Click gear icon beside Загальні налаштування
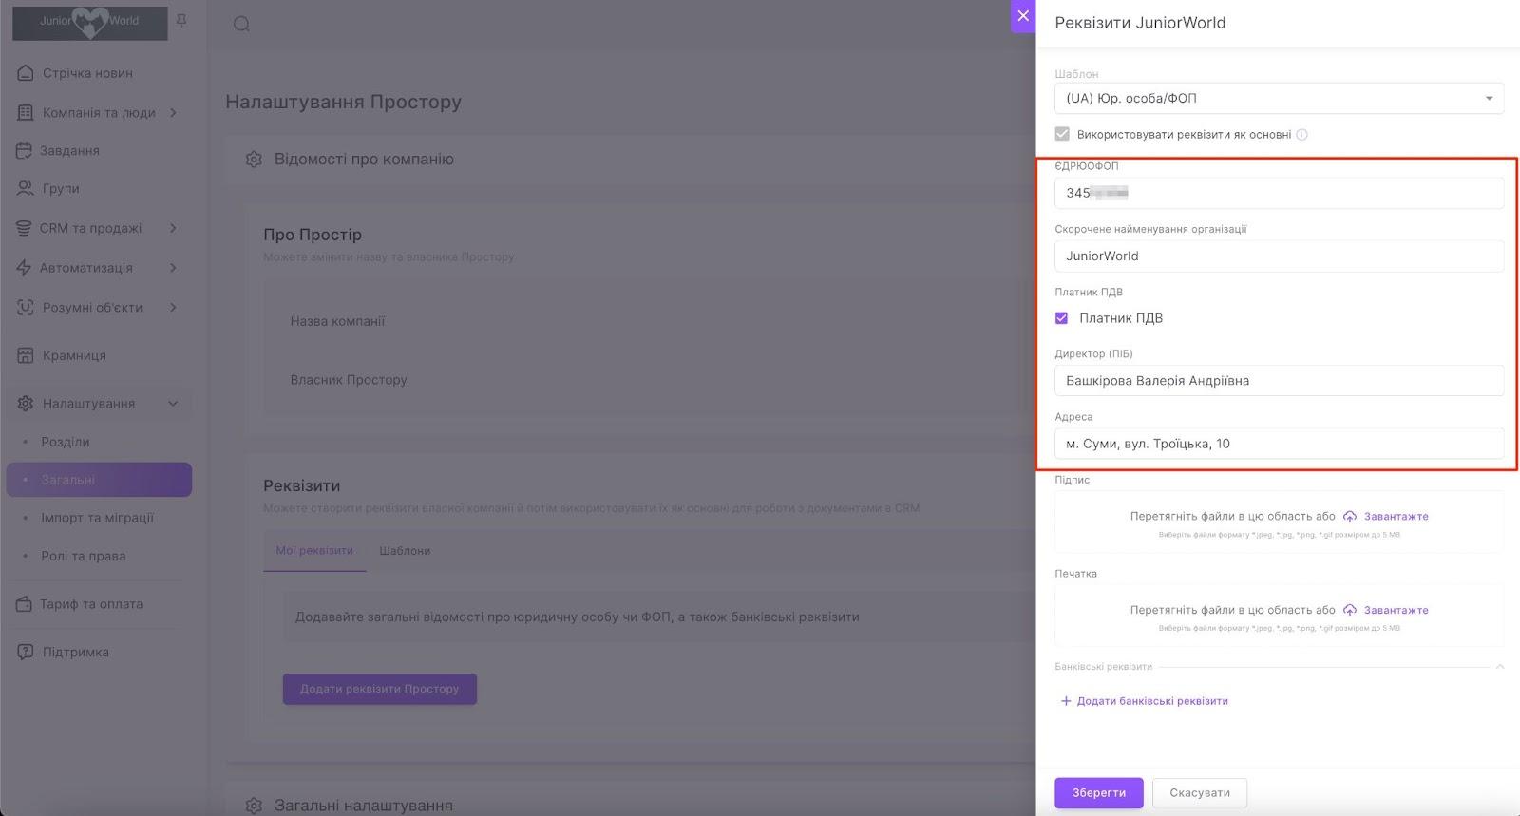Viewport: 1520px width, 816px height. coord(254,806)
